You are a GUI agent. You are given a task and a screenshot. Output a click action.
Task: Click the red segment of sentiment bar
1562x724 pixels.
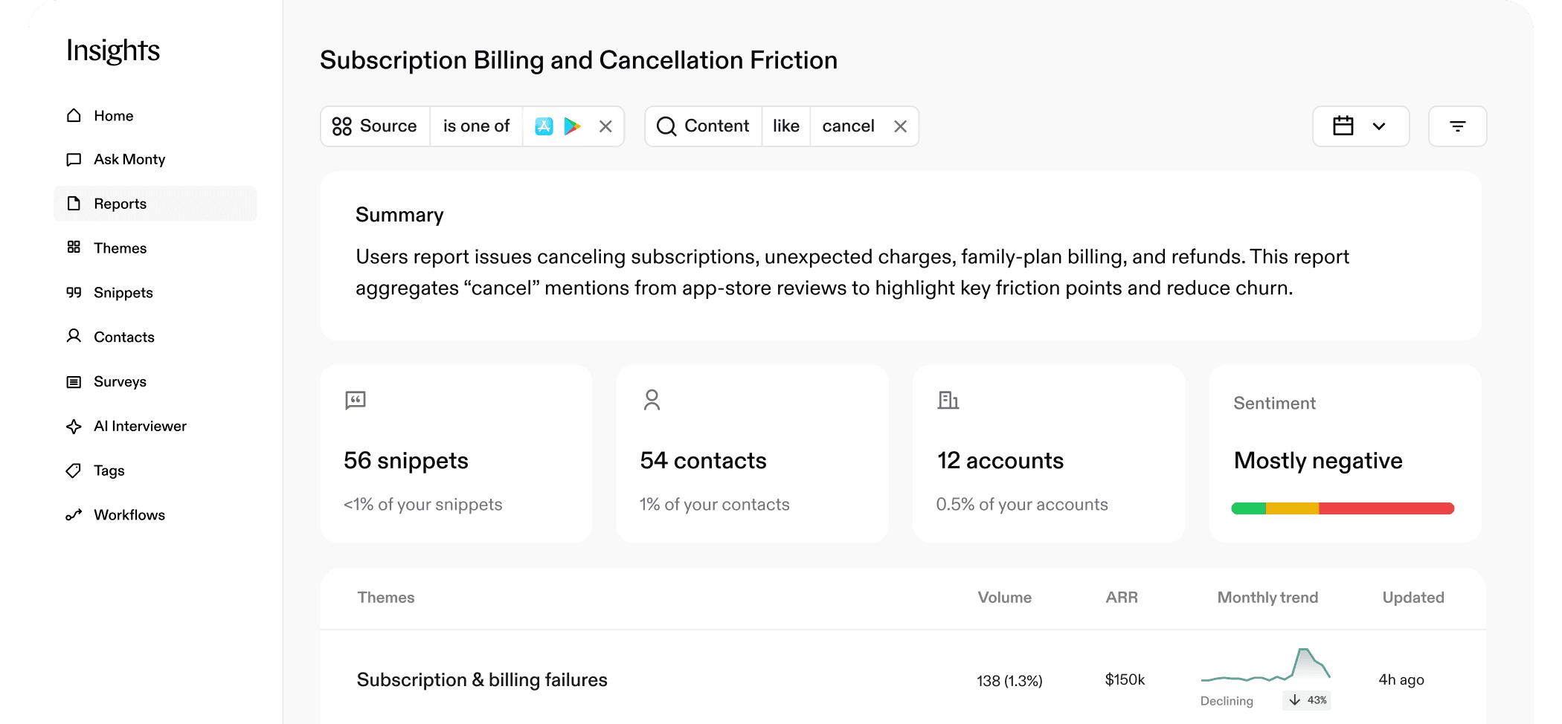coord(1386,508)
